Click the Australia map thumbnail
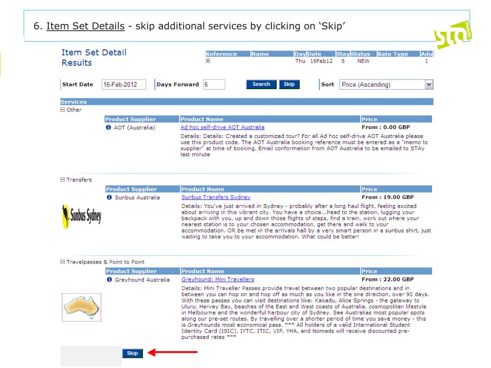Screen dimensions: 491x368 (x=82, y=307)
